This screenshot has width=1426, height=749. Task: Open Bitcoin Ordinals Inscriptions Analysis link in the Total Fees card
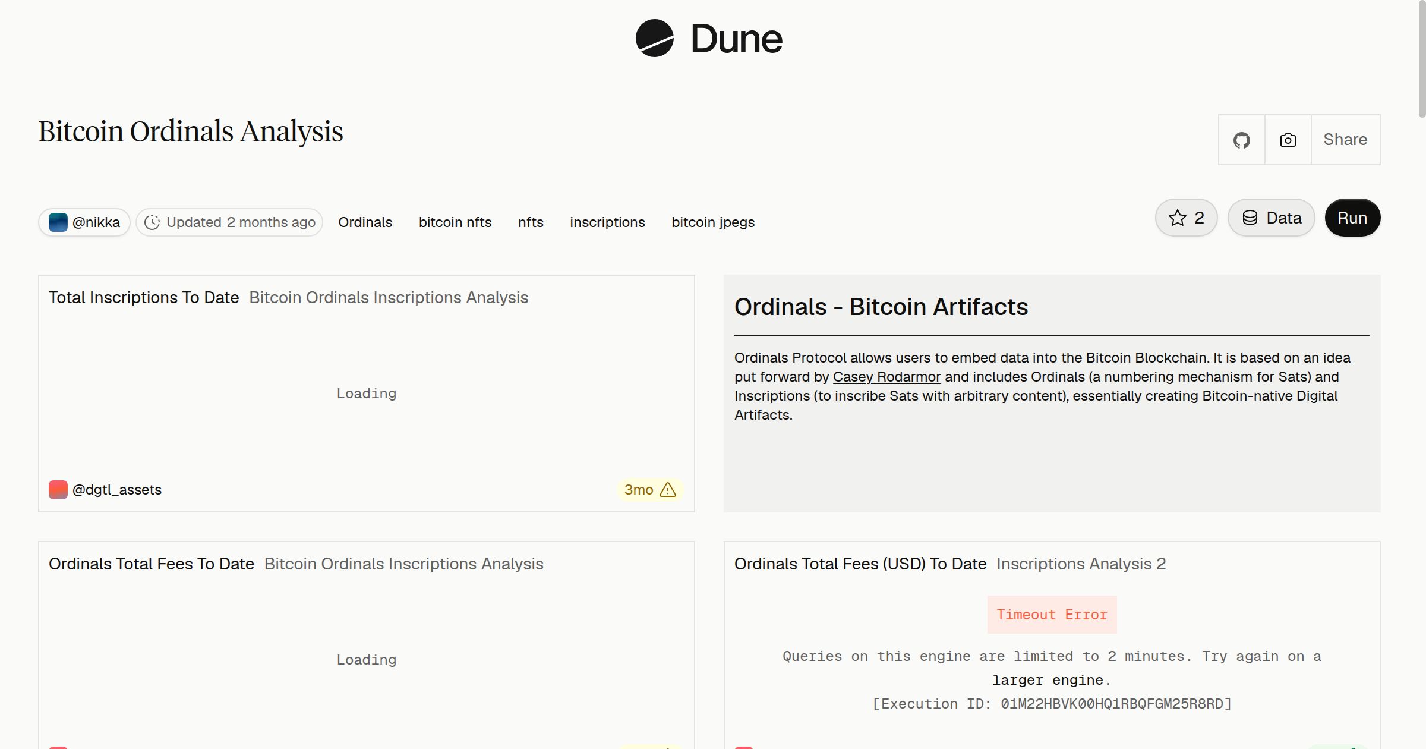(404, 564)
